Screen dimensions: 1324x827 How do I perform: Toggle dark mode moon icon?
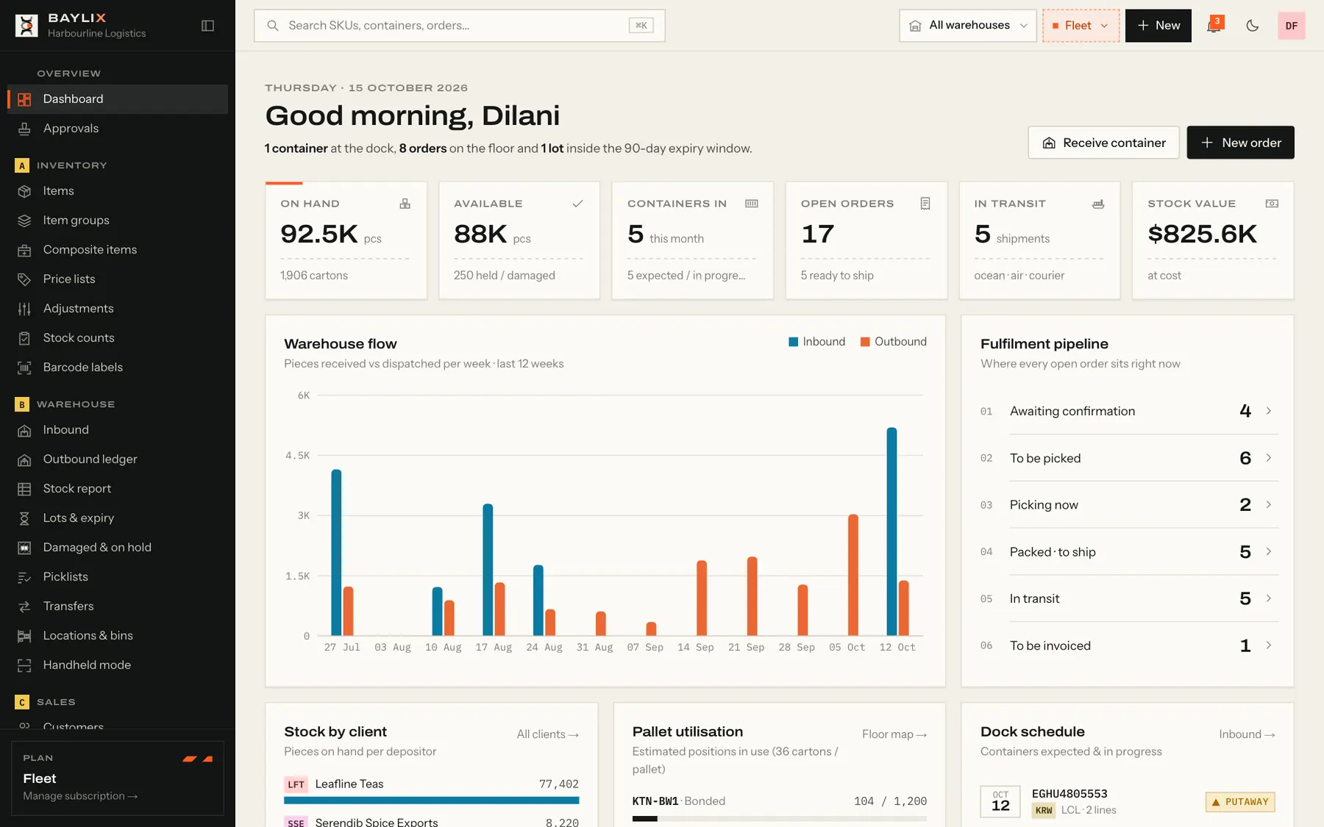1253,26
